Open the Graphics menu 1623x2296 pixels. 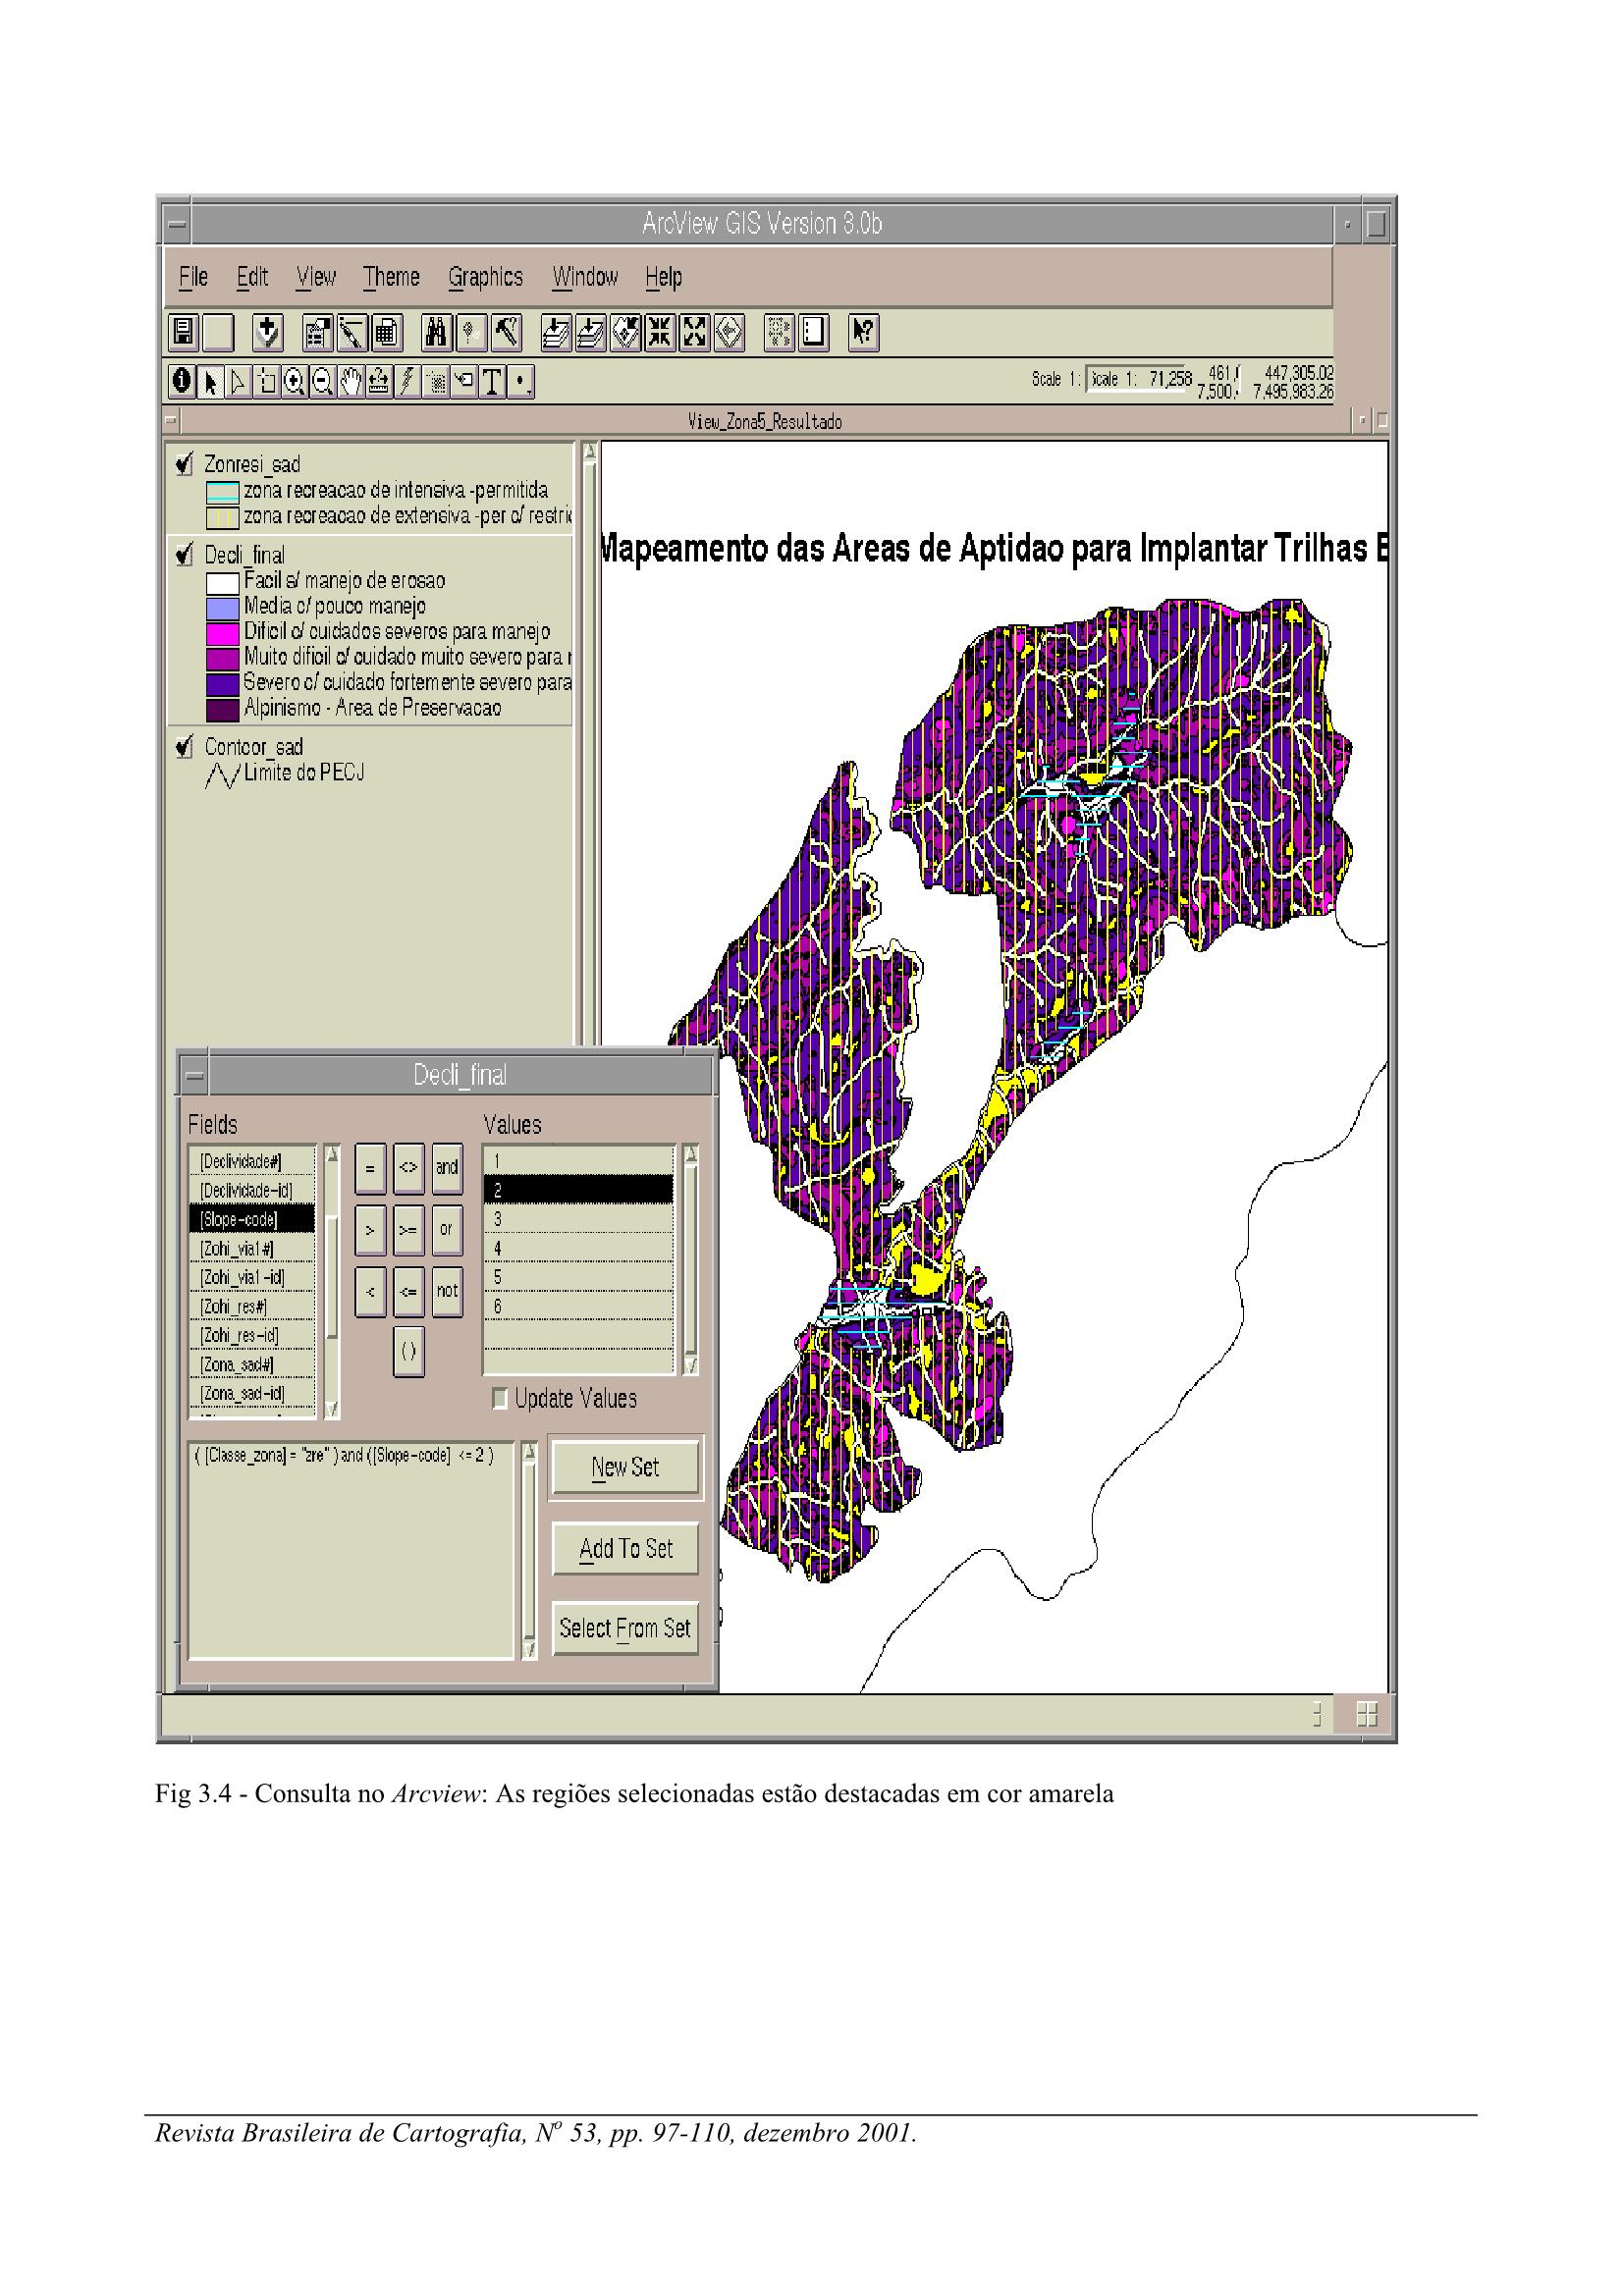[x=485, y=277]
